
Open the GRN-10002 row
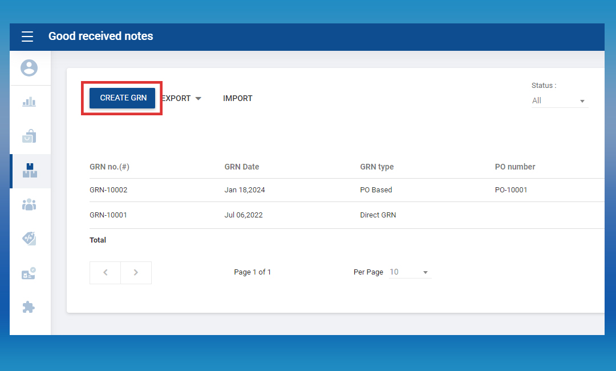coord(108,190)
